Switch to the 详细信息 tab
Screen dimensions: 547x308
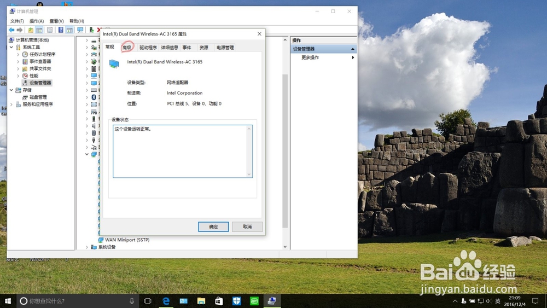tap(170, 48)
